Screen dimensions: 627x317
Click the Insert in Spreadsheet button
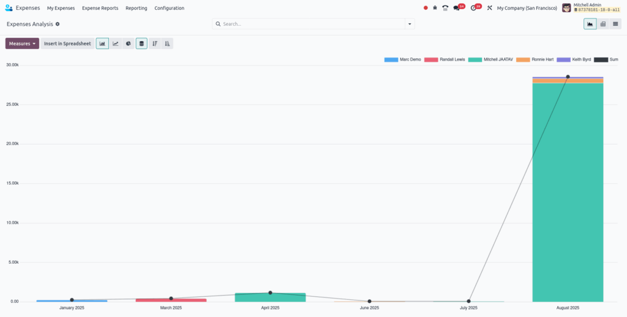coord(67,43)
